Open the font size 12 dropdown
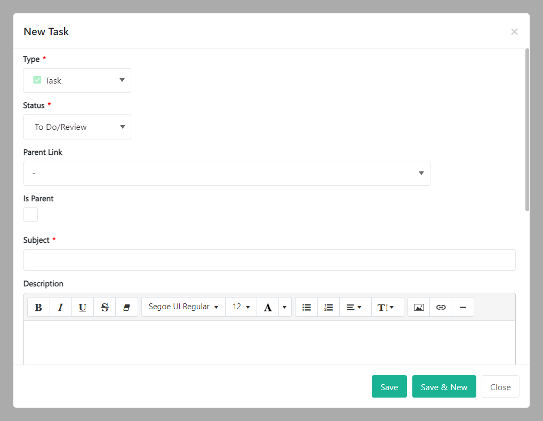The image size is (543, 421). (241, 307)
